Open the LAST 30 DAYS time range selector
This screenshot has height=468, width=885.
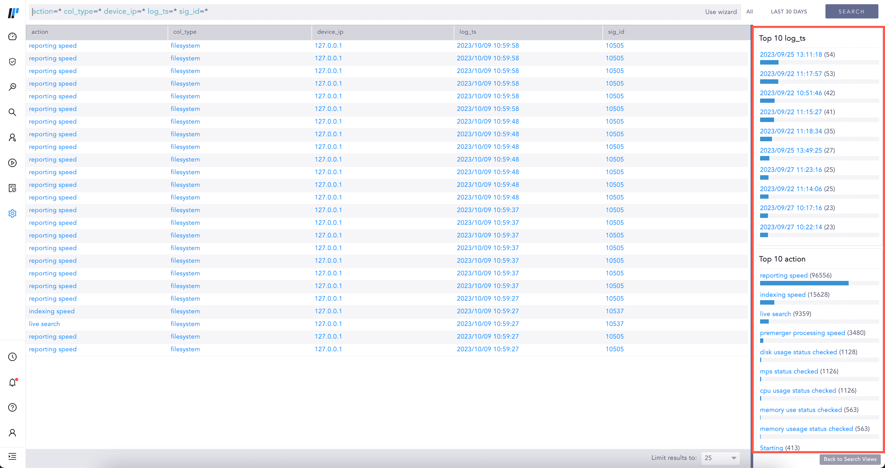coord(789,12)
